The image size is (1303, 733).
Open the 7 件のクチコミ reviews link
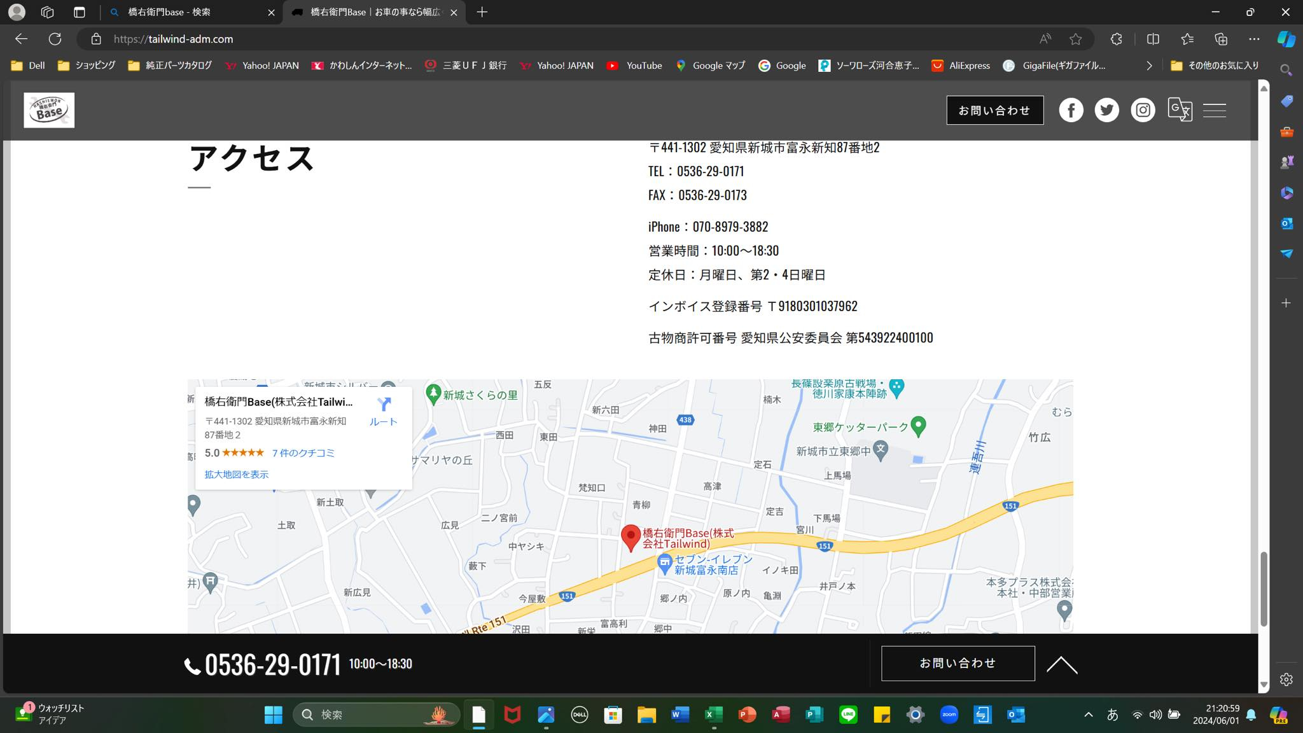click(x=303, y=453)
